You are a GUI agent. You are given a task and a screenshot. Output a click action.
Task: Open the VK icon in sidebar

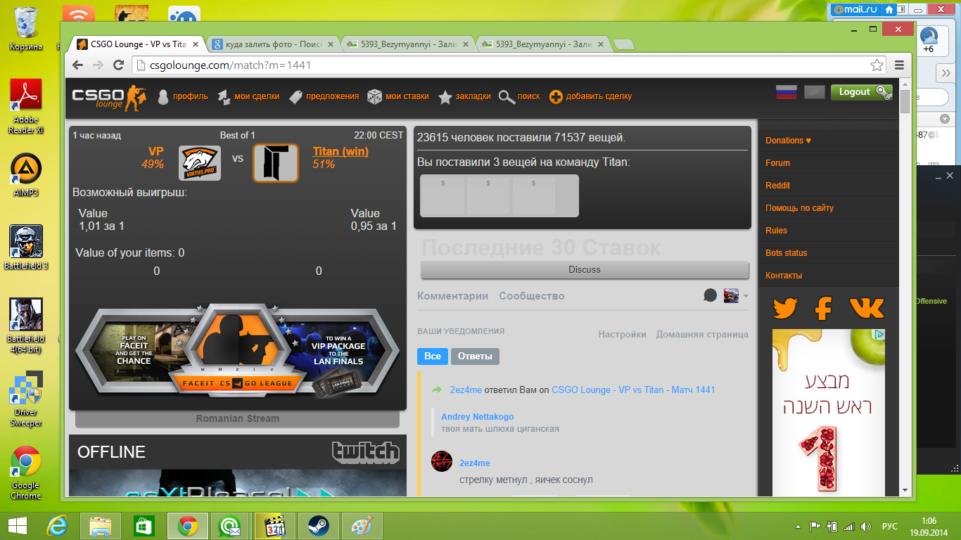[x=867, y=308]
